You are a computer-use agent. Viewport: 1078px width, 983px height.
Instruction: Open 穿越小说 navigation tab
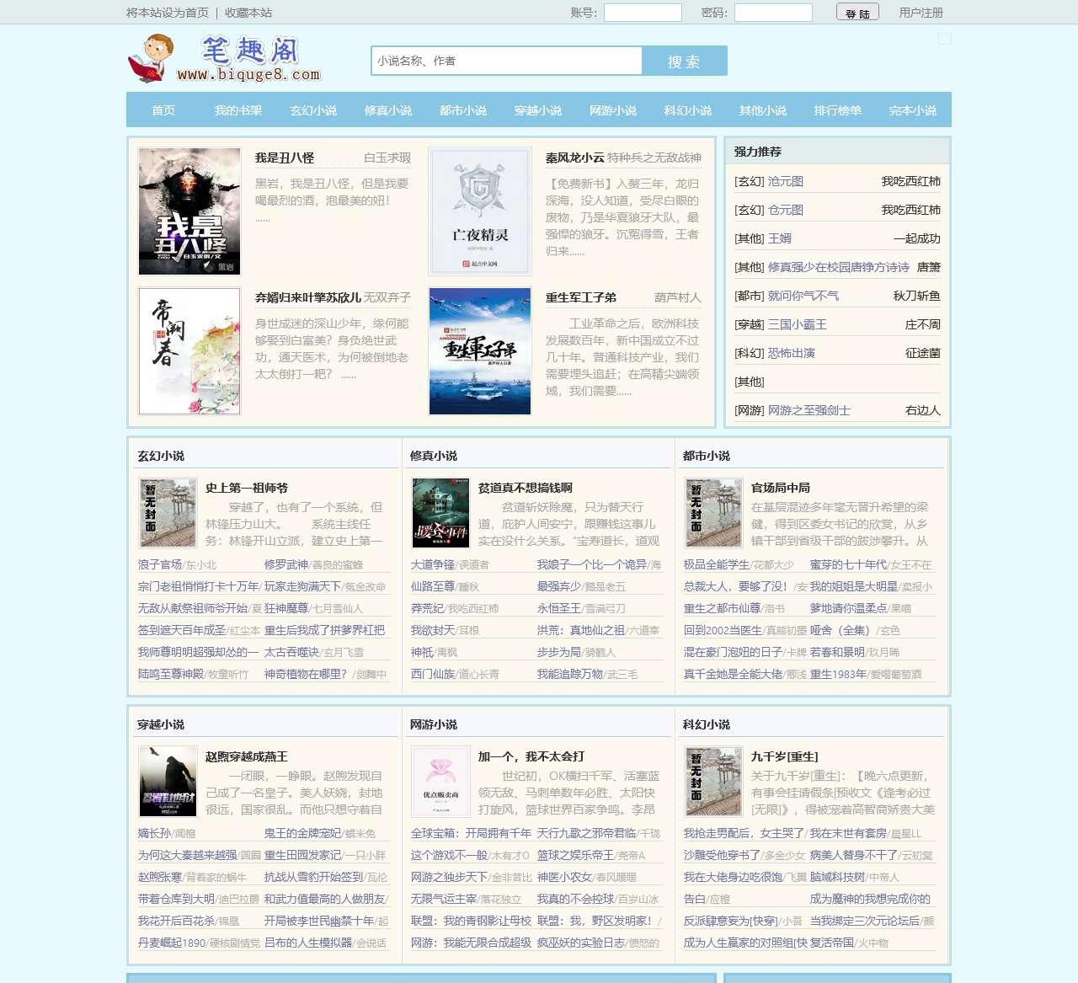pos(538,110)
